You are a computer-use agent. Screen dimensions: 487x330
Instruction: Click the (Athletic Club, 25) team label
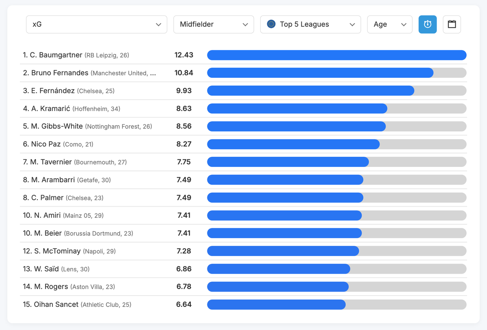pos(106,305)
